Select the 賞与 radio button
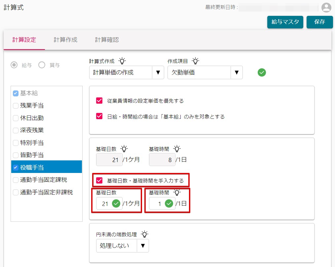This screenshot has height=267, width=335. [42, 65]
